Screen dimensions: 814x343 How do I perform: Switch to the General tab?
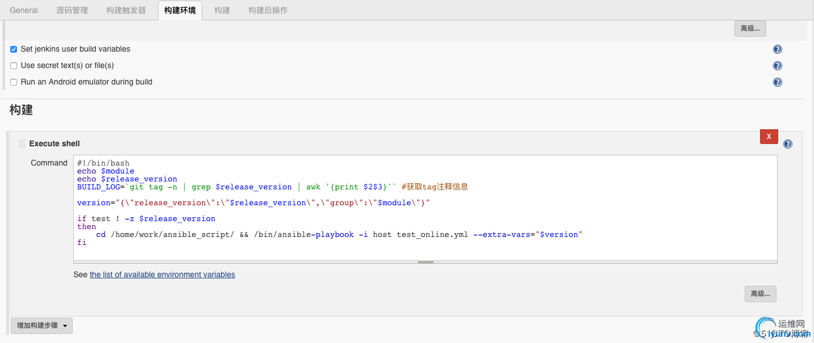click(24, 10)
